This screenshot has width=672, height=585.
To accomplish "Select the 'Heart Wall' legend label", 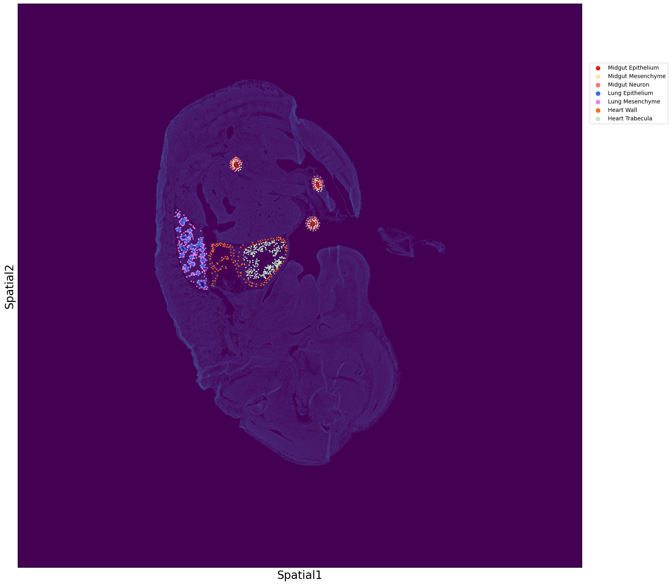I will click(x=622, y=110).
